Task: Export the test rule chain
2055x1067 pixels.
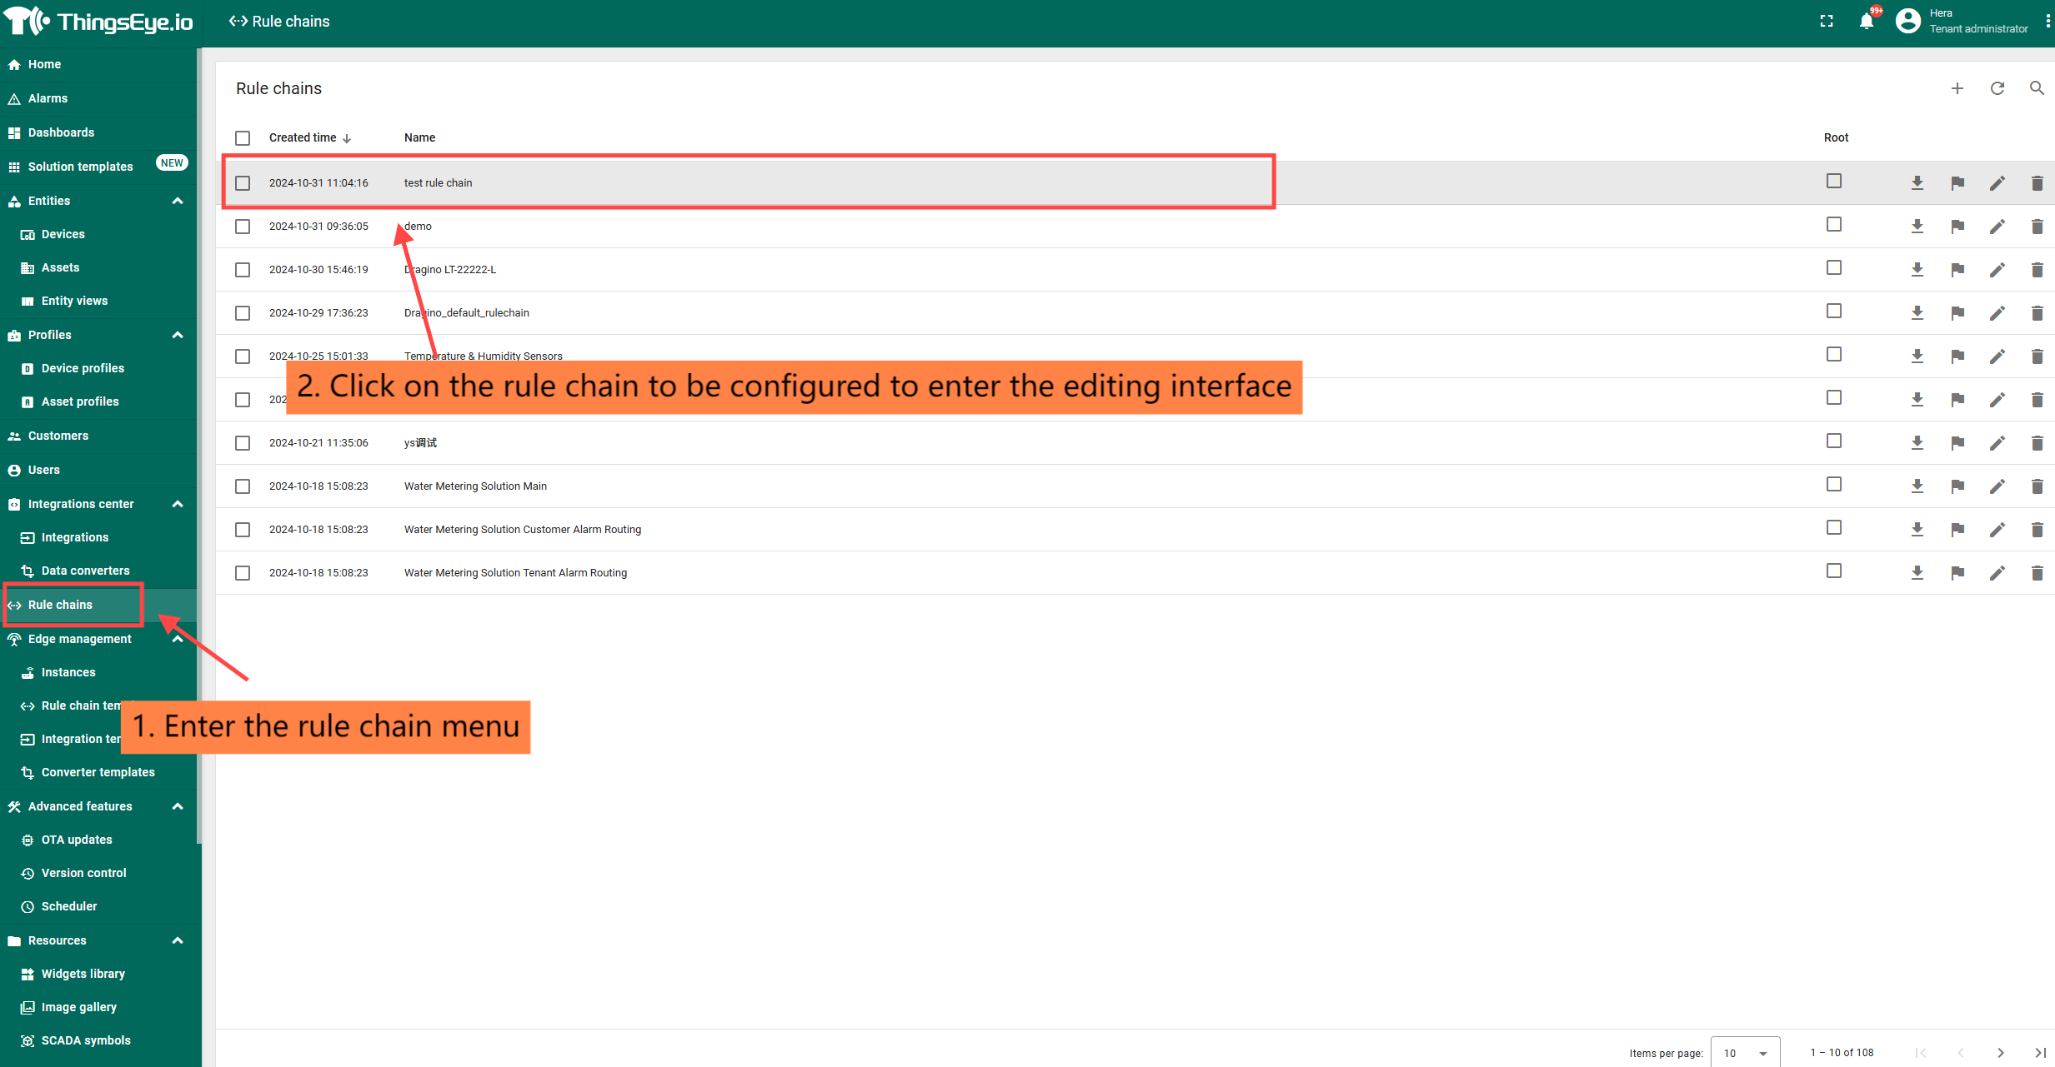Action: [1917, 183]
